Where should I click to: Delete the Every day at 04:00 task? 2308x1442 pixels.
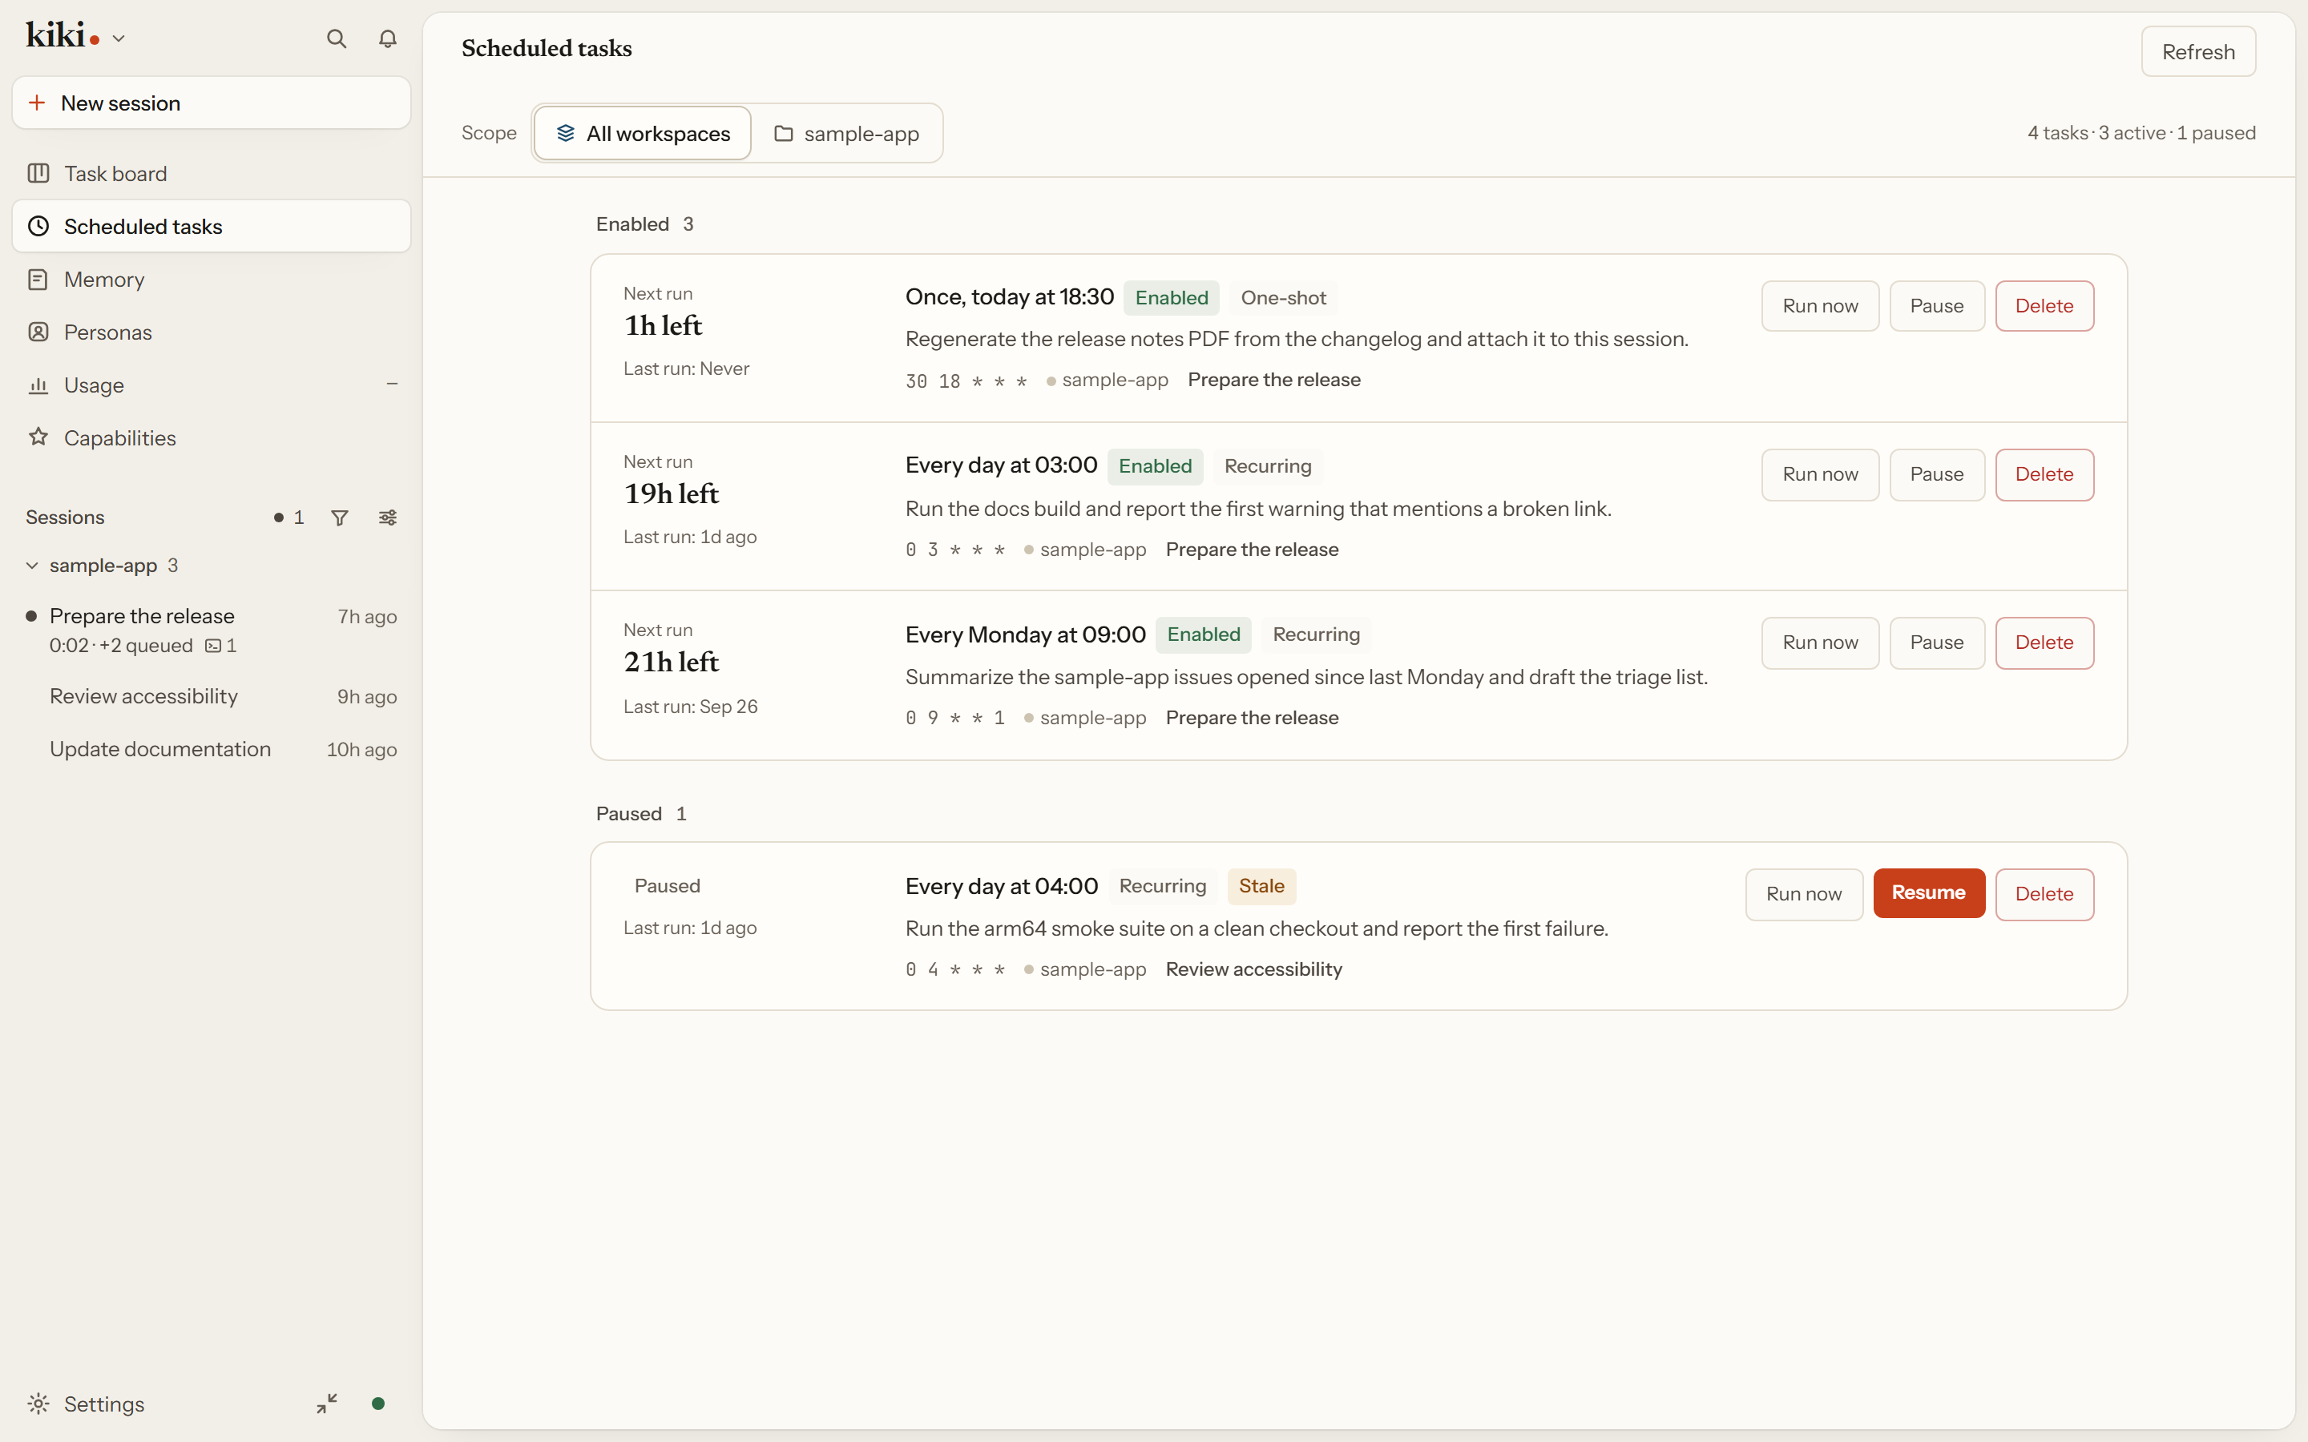pos(2044,893)
